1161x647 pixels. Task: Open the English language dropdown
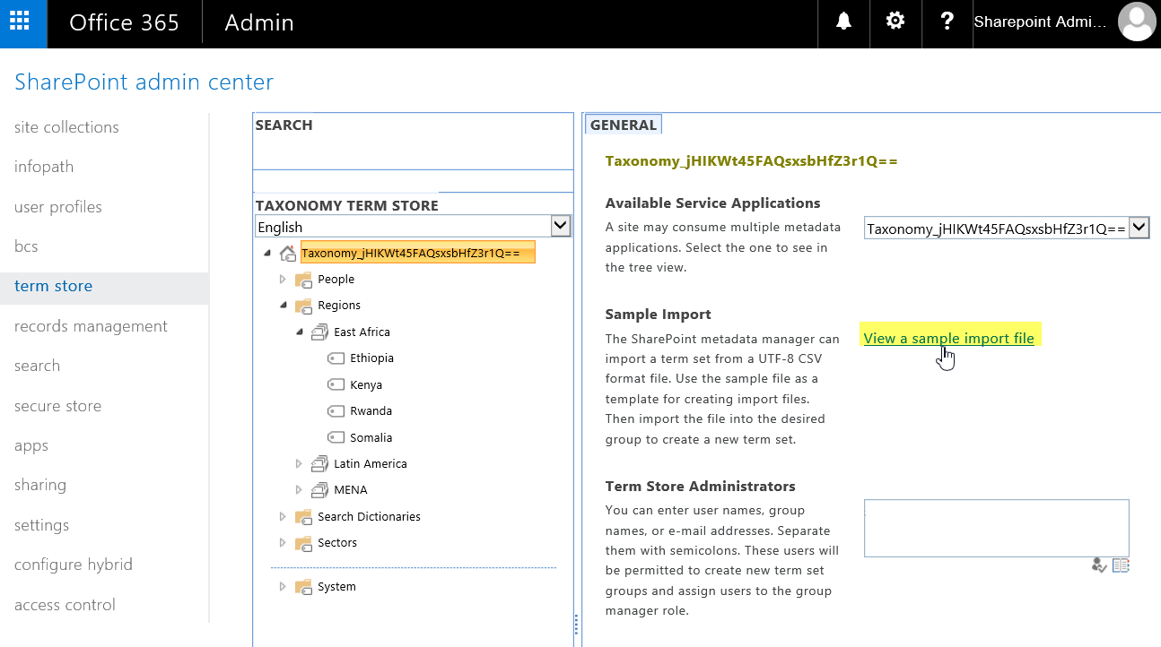[x=413, y=226]
